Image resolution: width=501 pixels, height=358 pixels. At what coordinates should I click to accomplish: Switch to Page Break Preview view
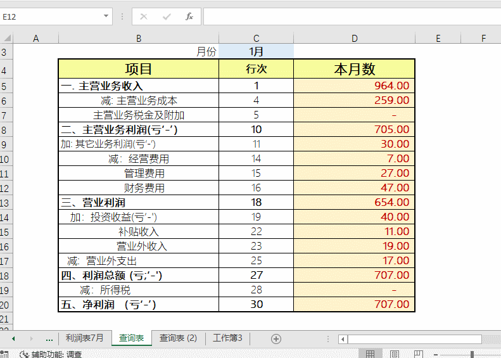417,354
